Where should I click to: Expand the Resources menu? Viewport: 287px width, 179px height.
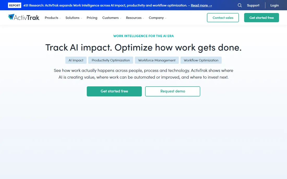135,18
